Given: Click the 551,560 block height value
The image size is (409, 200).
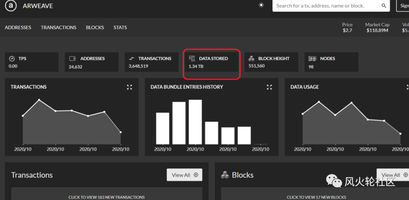Looking at the screenshot, I should coord(256,66).
